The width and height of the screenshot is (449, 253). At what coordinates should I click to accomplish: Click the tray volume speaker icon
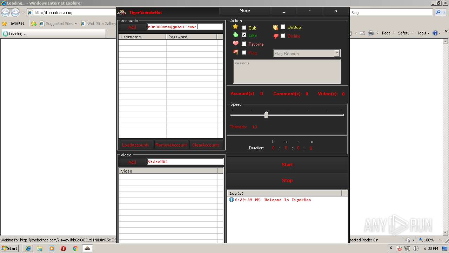[416, 248]
